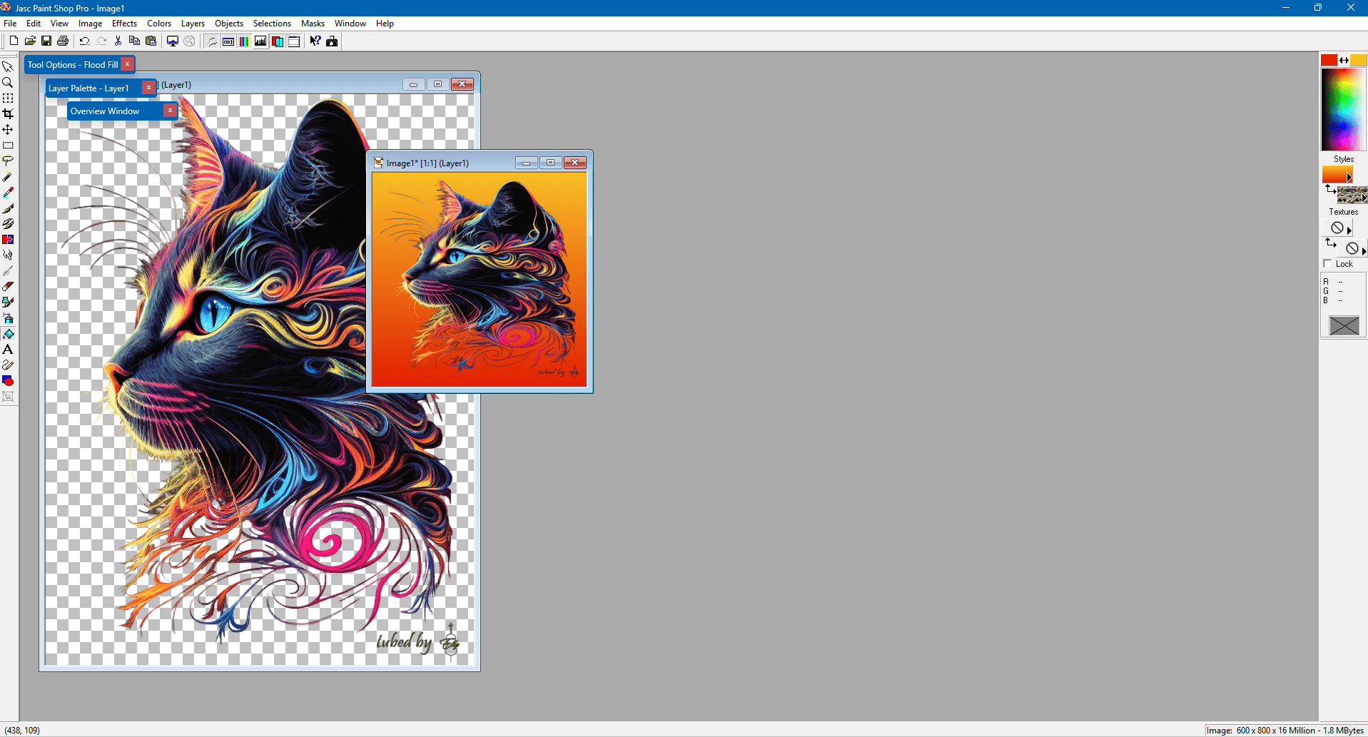Image resolution: width=1368 pixels, height=737 pixels.
Task: Select the Clone Brush tool
Action: (x=8, y=223)
